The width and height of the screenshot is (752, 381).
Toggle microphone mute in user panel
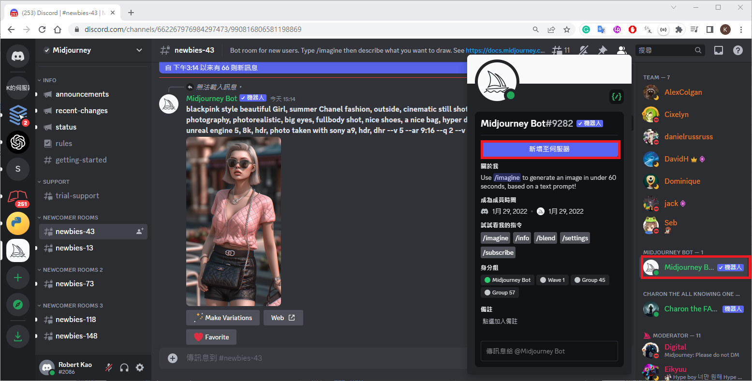[109, 368]
